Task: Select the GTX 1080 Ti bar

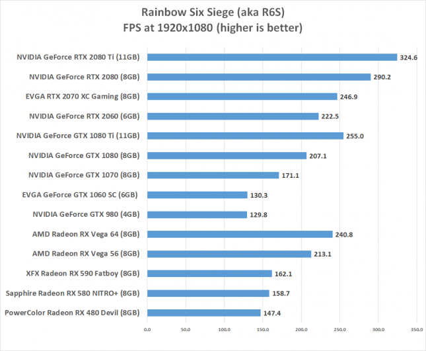Action: point(245,136)
